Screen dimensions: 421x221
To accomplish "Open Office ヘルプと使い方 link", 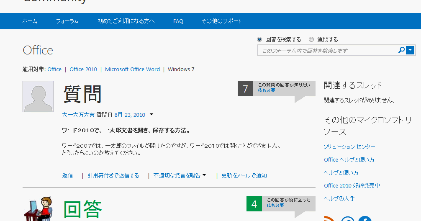I will tap(349, 159).
